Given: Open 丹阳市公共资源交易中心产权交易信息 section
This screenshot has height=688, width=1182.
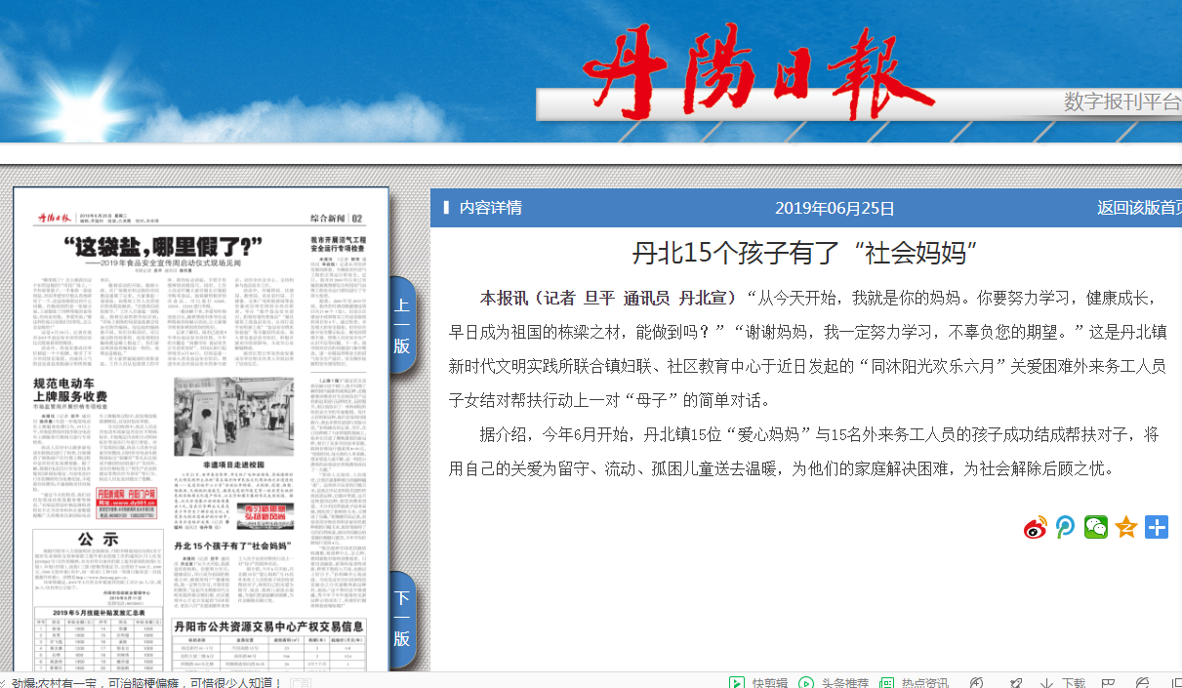Looking at the screenshot, I should point(268,626).
